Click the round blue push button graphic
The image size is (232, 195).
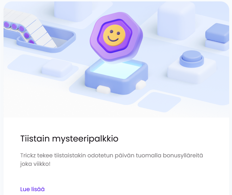click(192, 59)
